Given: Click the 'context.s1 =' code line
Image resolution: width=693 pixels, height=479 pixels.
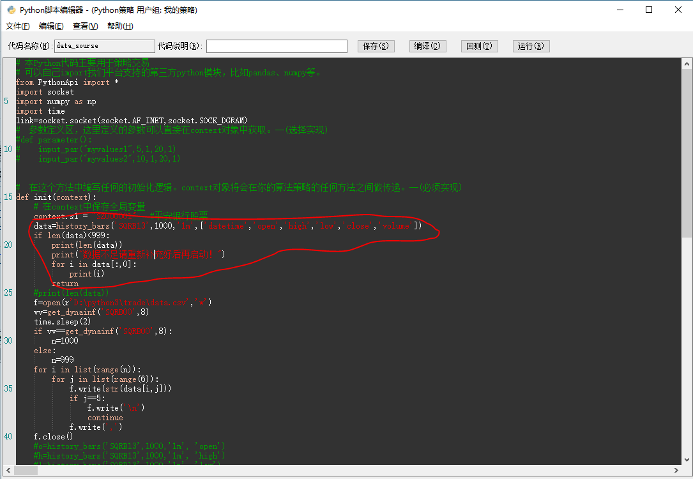Looking at the screenshot, I should pos(121,217).
